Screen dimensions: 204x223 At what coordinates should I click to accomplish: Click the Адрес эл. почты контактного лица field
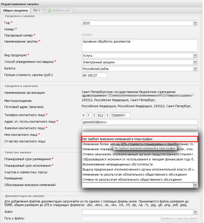pos(140,122)
